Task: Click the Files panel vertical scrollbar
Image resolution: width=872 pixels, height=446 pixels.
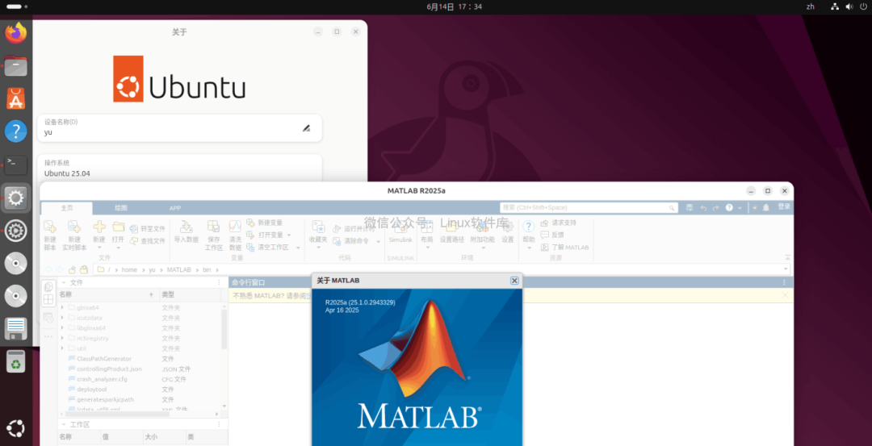Action: 224,329
